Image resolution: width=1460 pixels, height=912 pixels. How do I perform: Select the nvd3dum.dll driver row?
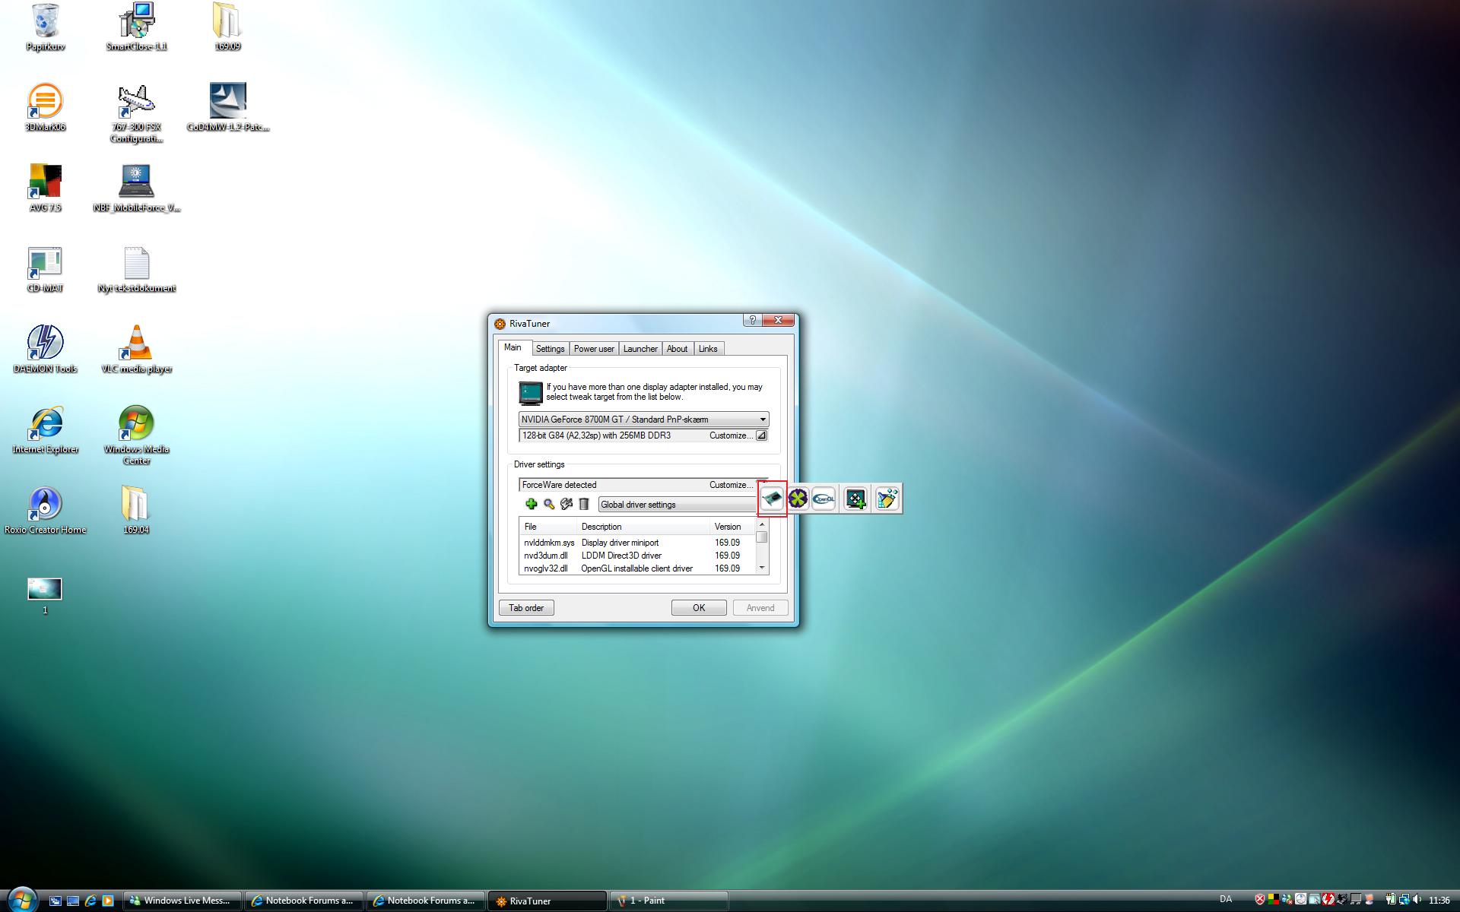coord(637,556)
